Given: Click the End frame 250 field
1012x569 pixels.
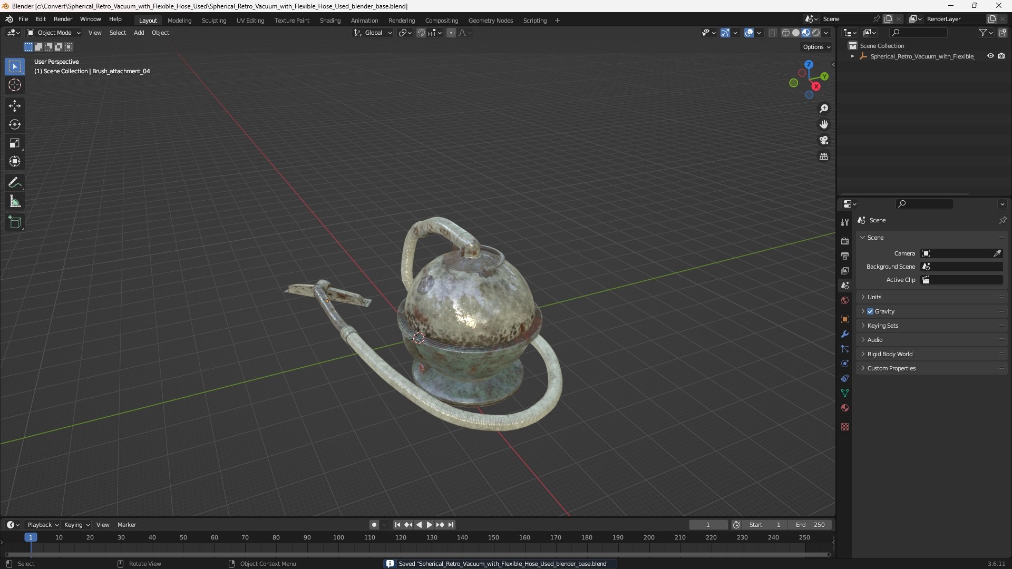Looking at the screenshot, I should coord(811,525).
